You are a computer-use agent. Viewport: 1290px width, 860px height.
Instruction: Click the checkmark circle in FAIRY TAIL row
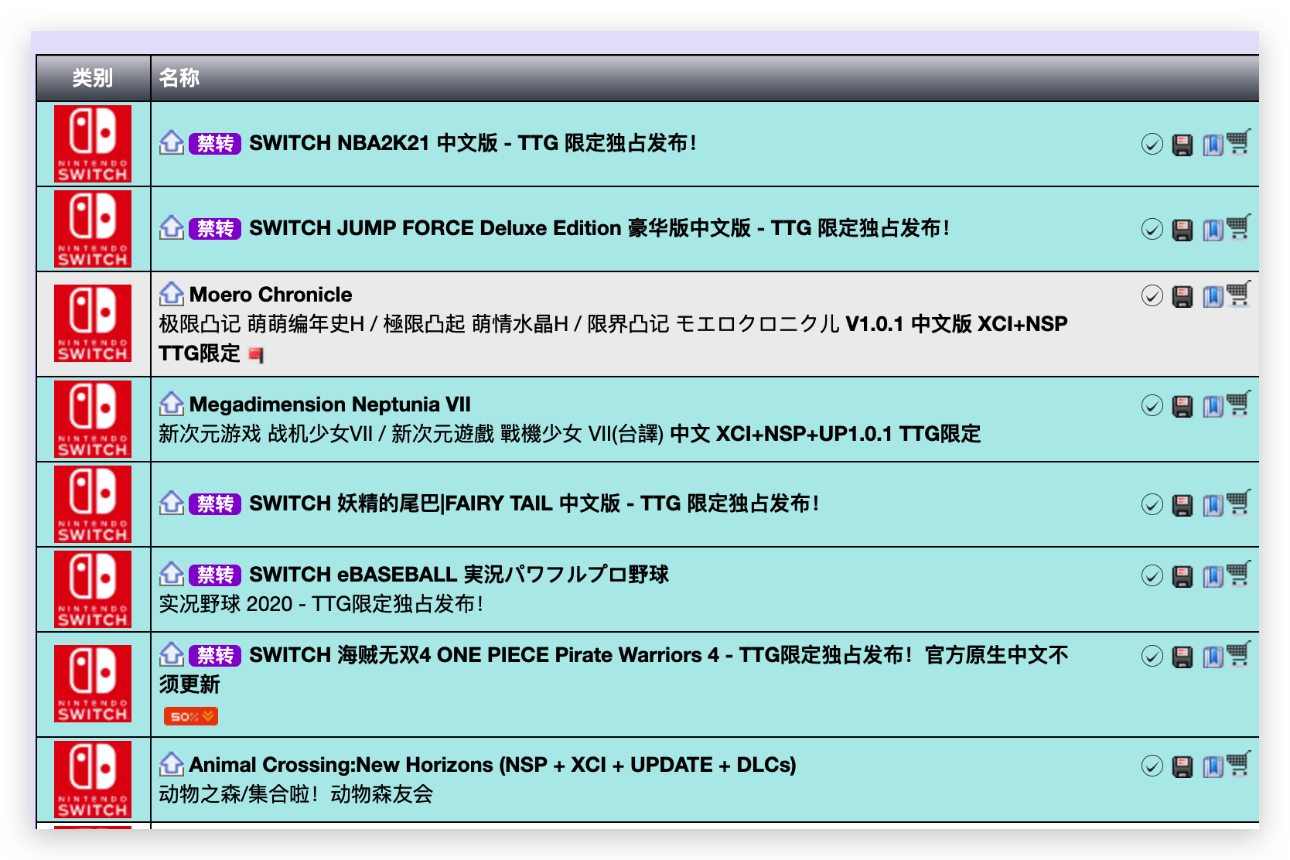point(1152,504)
